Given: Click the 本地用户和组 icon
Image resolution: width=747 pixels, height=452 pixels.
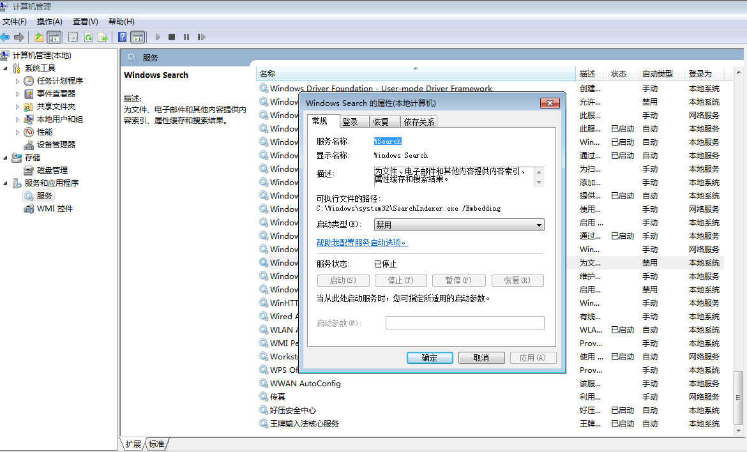Looking at the screenshot, I should point(29,119).
